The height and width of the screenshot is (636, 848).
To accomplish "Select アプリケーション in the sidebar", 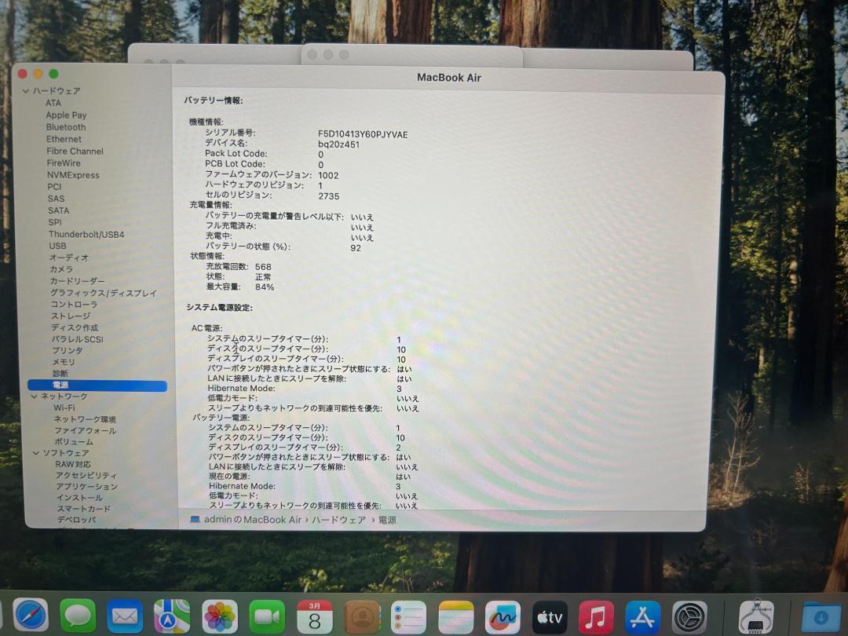I will pos(86,486).
